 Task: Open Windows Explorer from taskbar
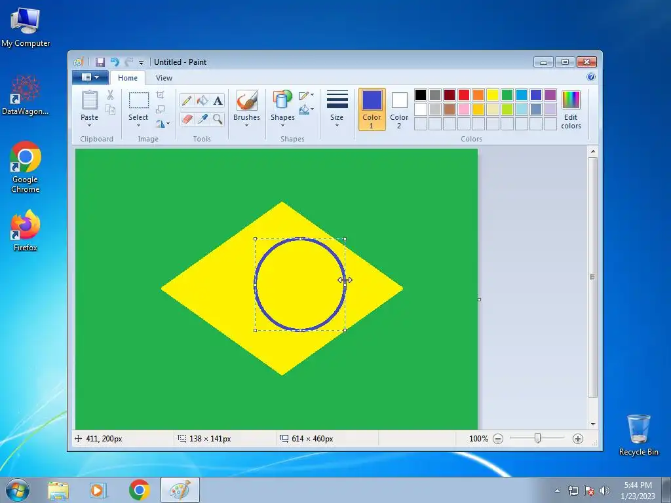point(58,490)
